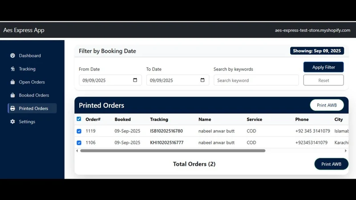Viewport: 356px width, 200px height.
Task: Navigate to Booked Orders
Action: tap(32, 95)
